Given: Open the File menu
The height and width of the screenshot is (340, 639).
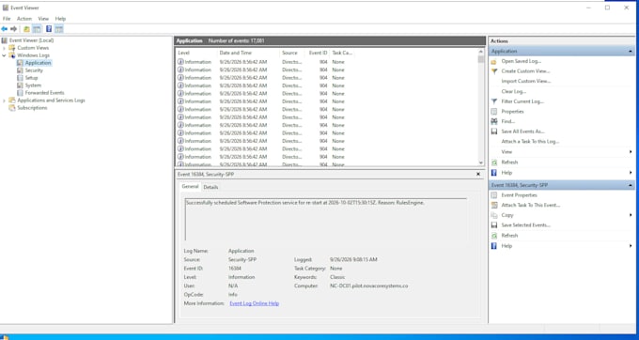Looking at the screenshot, I should coord(7,19).
